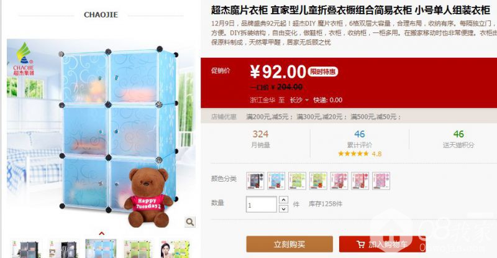Click the five-star rating icons

point(353,154)
